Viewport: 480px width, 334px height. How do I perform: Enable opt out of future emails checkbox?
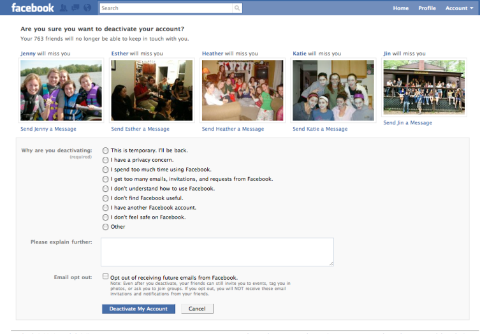click(x=105, y=277)
